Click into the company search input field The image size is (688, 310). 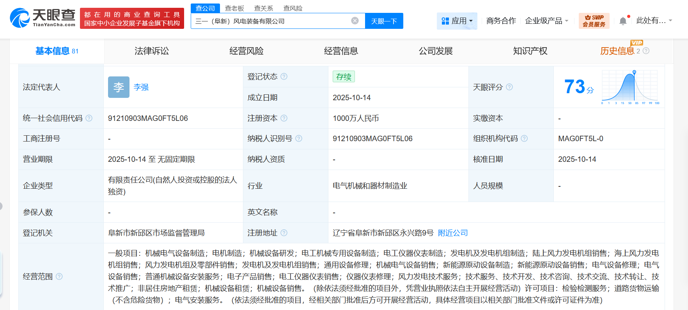pyautogui.click(x=269, y=21)
